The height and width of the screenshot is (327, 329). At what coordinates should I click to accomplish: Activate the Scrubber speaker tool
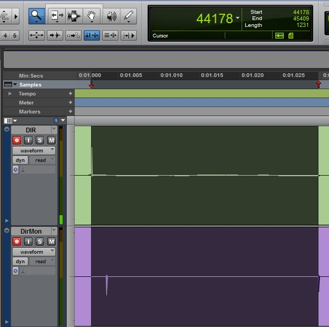click(x=111, y=16)
